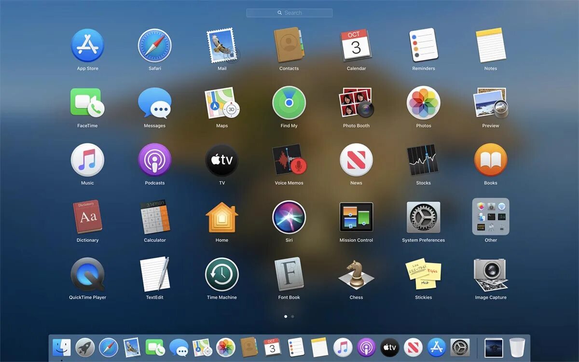The height and width of the screenshot is (362, 579).
Task: Open App Store from the Launchpad grid
Action: pos(87,46)
